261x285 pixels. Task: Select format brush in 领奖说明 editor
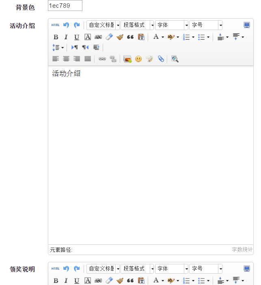pyautogui.click(x=120, y=281)
